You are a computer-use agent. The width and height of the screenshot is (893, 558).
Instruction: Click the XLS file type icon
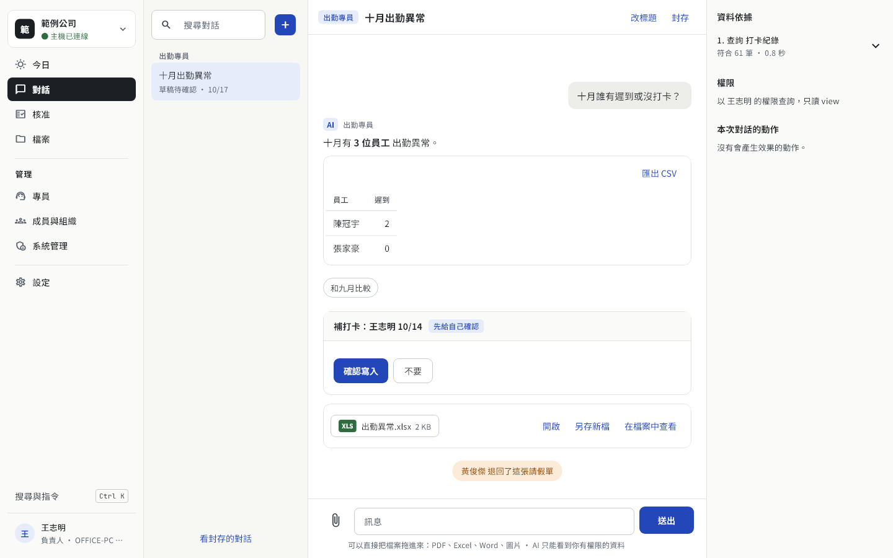347,426
